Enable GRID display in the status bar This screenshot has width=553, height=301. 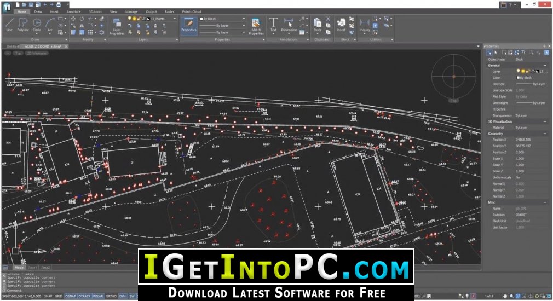tap(59, 296)
